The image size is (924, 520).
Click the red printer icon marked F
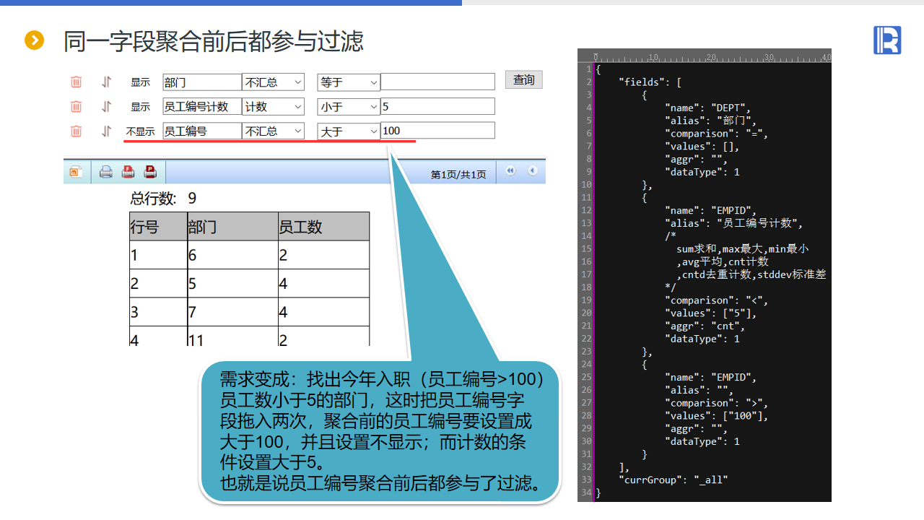point(128,172)
